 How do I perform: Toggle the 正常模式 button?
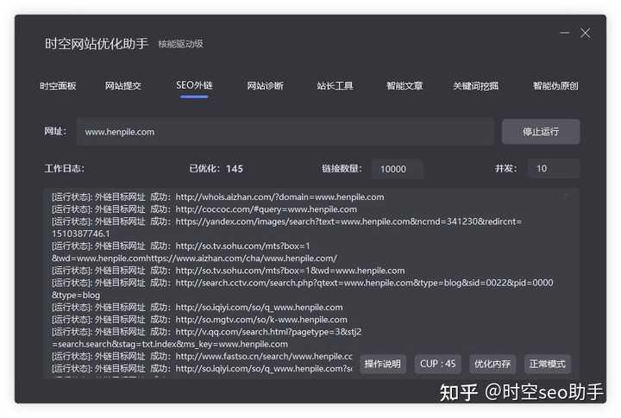click(548, 364)
